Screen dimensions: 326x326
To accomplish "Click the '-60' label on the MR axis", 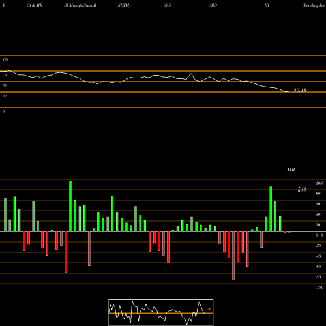I will [318, 267].
